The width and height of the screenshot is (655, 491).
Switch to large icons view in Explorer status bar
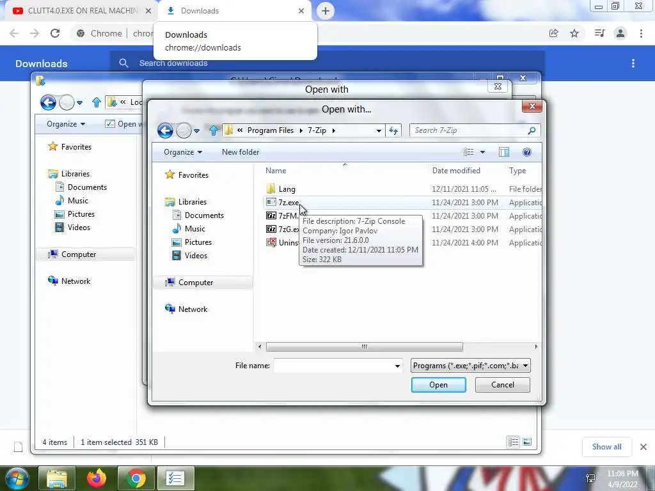point(527,442)
